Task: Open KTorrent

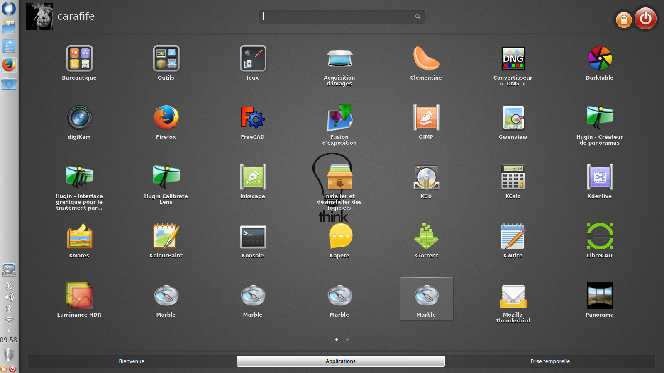Action: [426, 241]
